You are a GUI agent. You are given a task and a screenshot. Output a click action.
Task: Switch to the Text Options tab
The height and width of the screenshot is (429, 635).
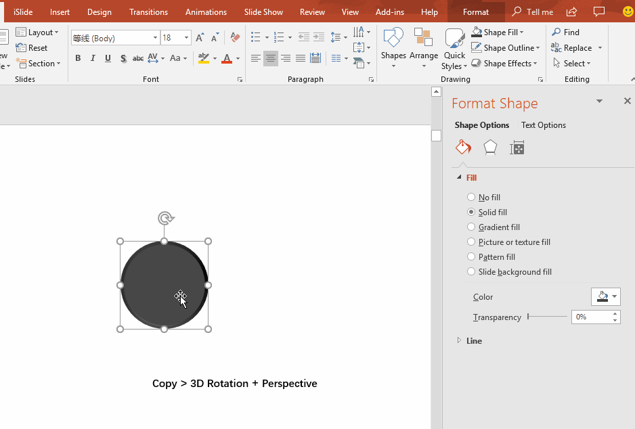[543, 125]
